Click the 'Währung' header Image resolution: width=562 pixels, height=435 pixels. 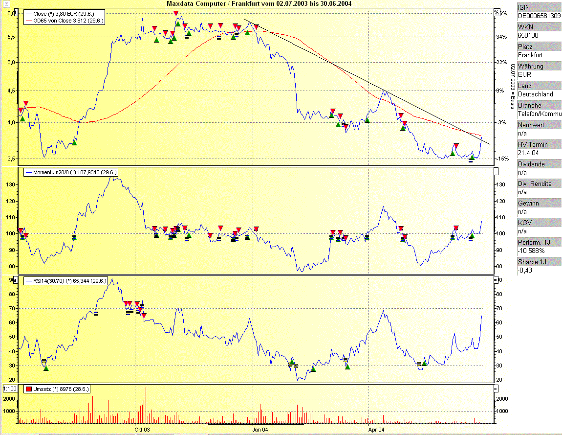tap(539, 66)
